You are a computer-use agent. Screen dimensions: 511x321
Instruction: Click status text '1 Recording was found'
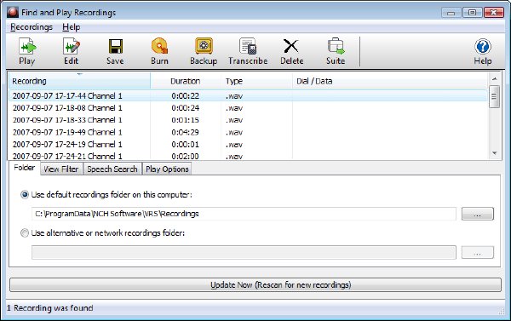click(50, 308)
